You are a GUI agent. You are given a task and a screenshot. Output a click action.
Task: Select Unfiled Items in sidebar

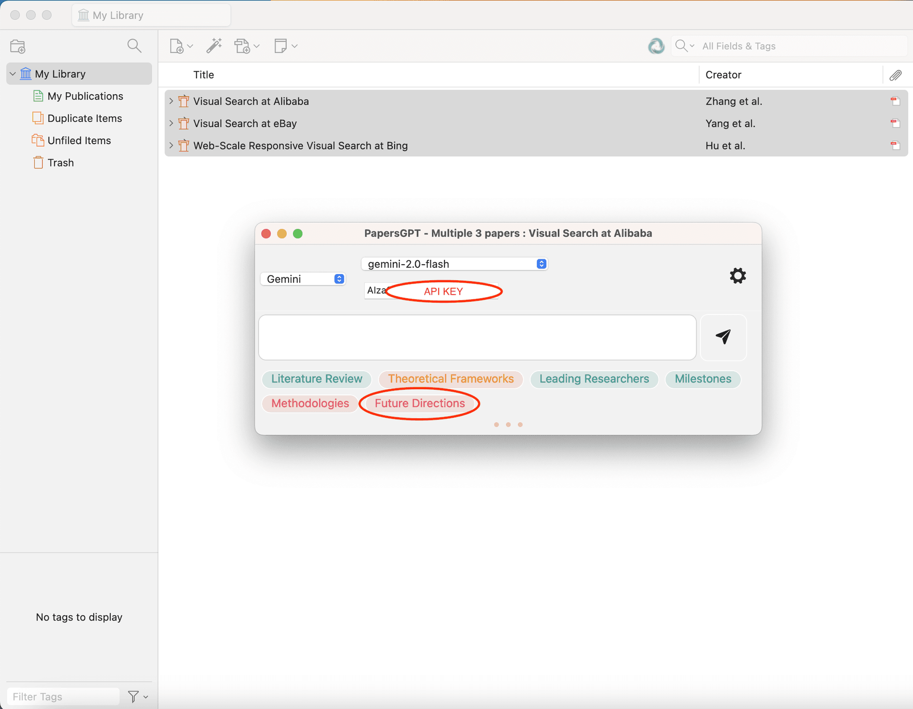coord(79,140)
